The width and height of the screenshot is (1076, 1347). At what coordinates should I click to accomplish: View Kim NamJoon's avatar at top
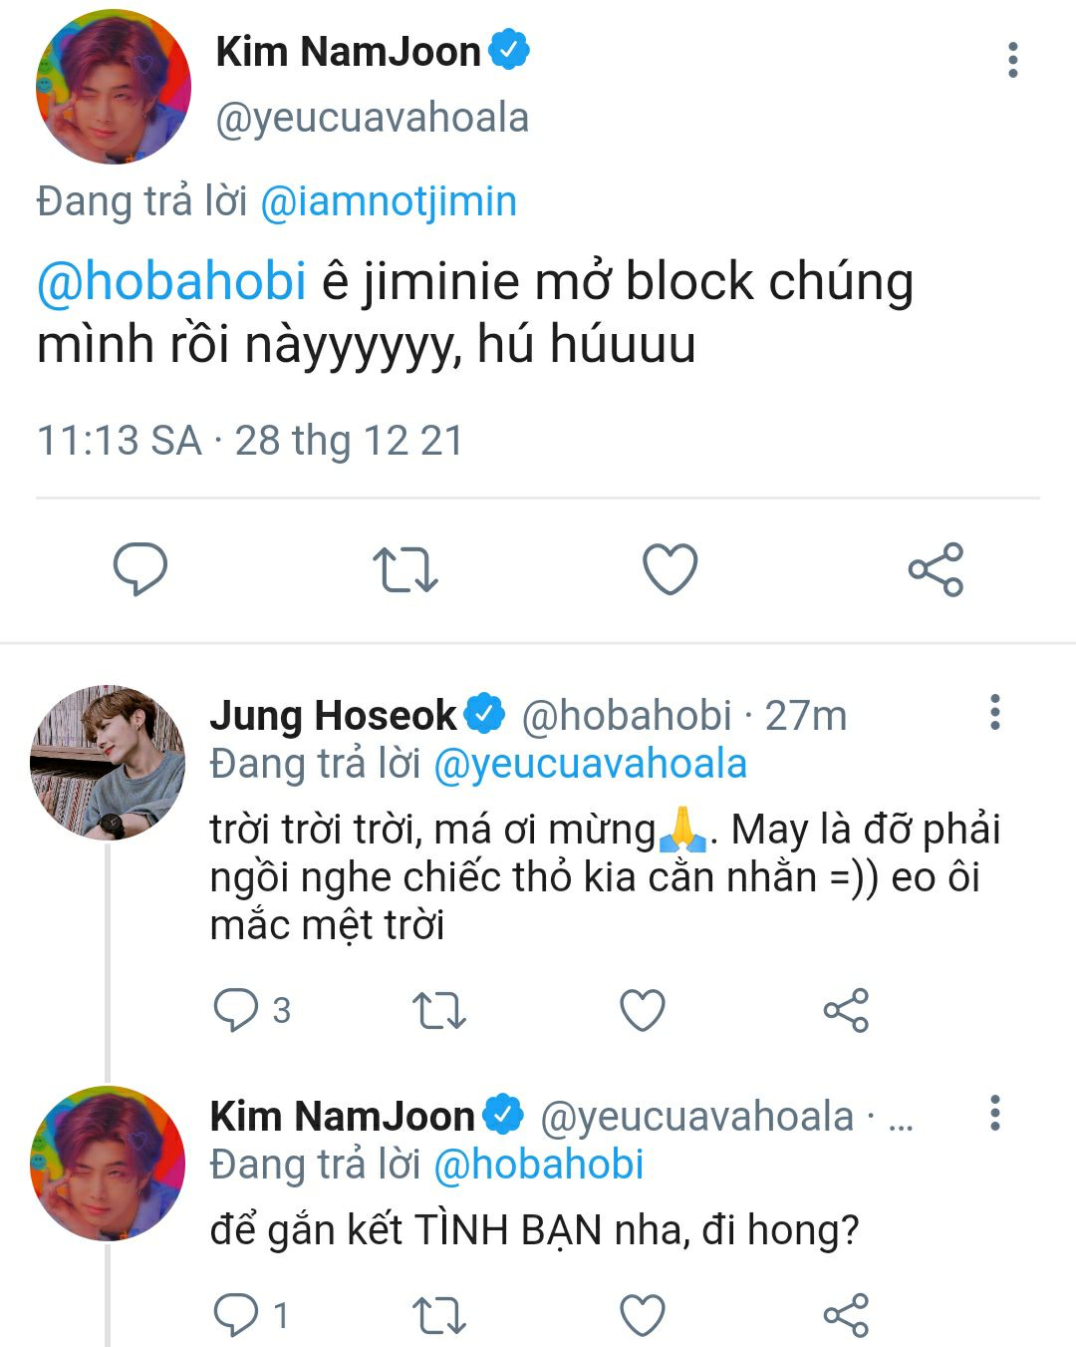[x=113, y=86]
